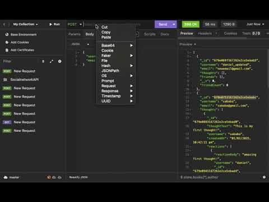
Task: Click the response JSONPath filter field
Action: point(220,177)
